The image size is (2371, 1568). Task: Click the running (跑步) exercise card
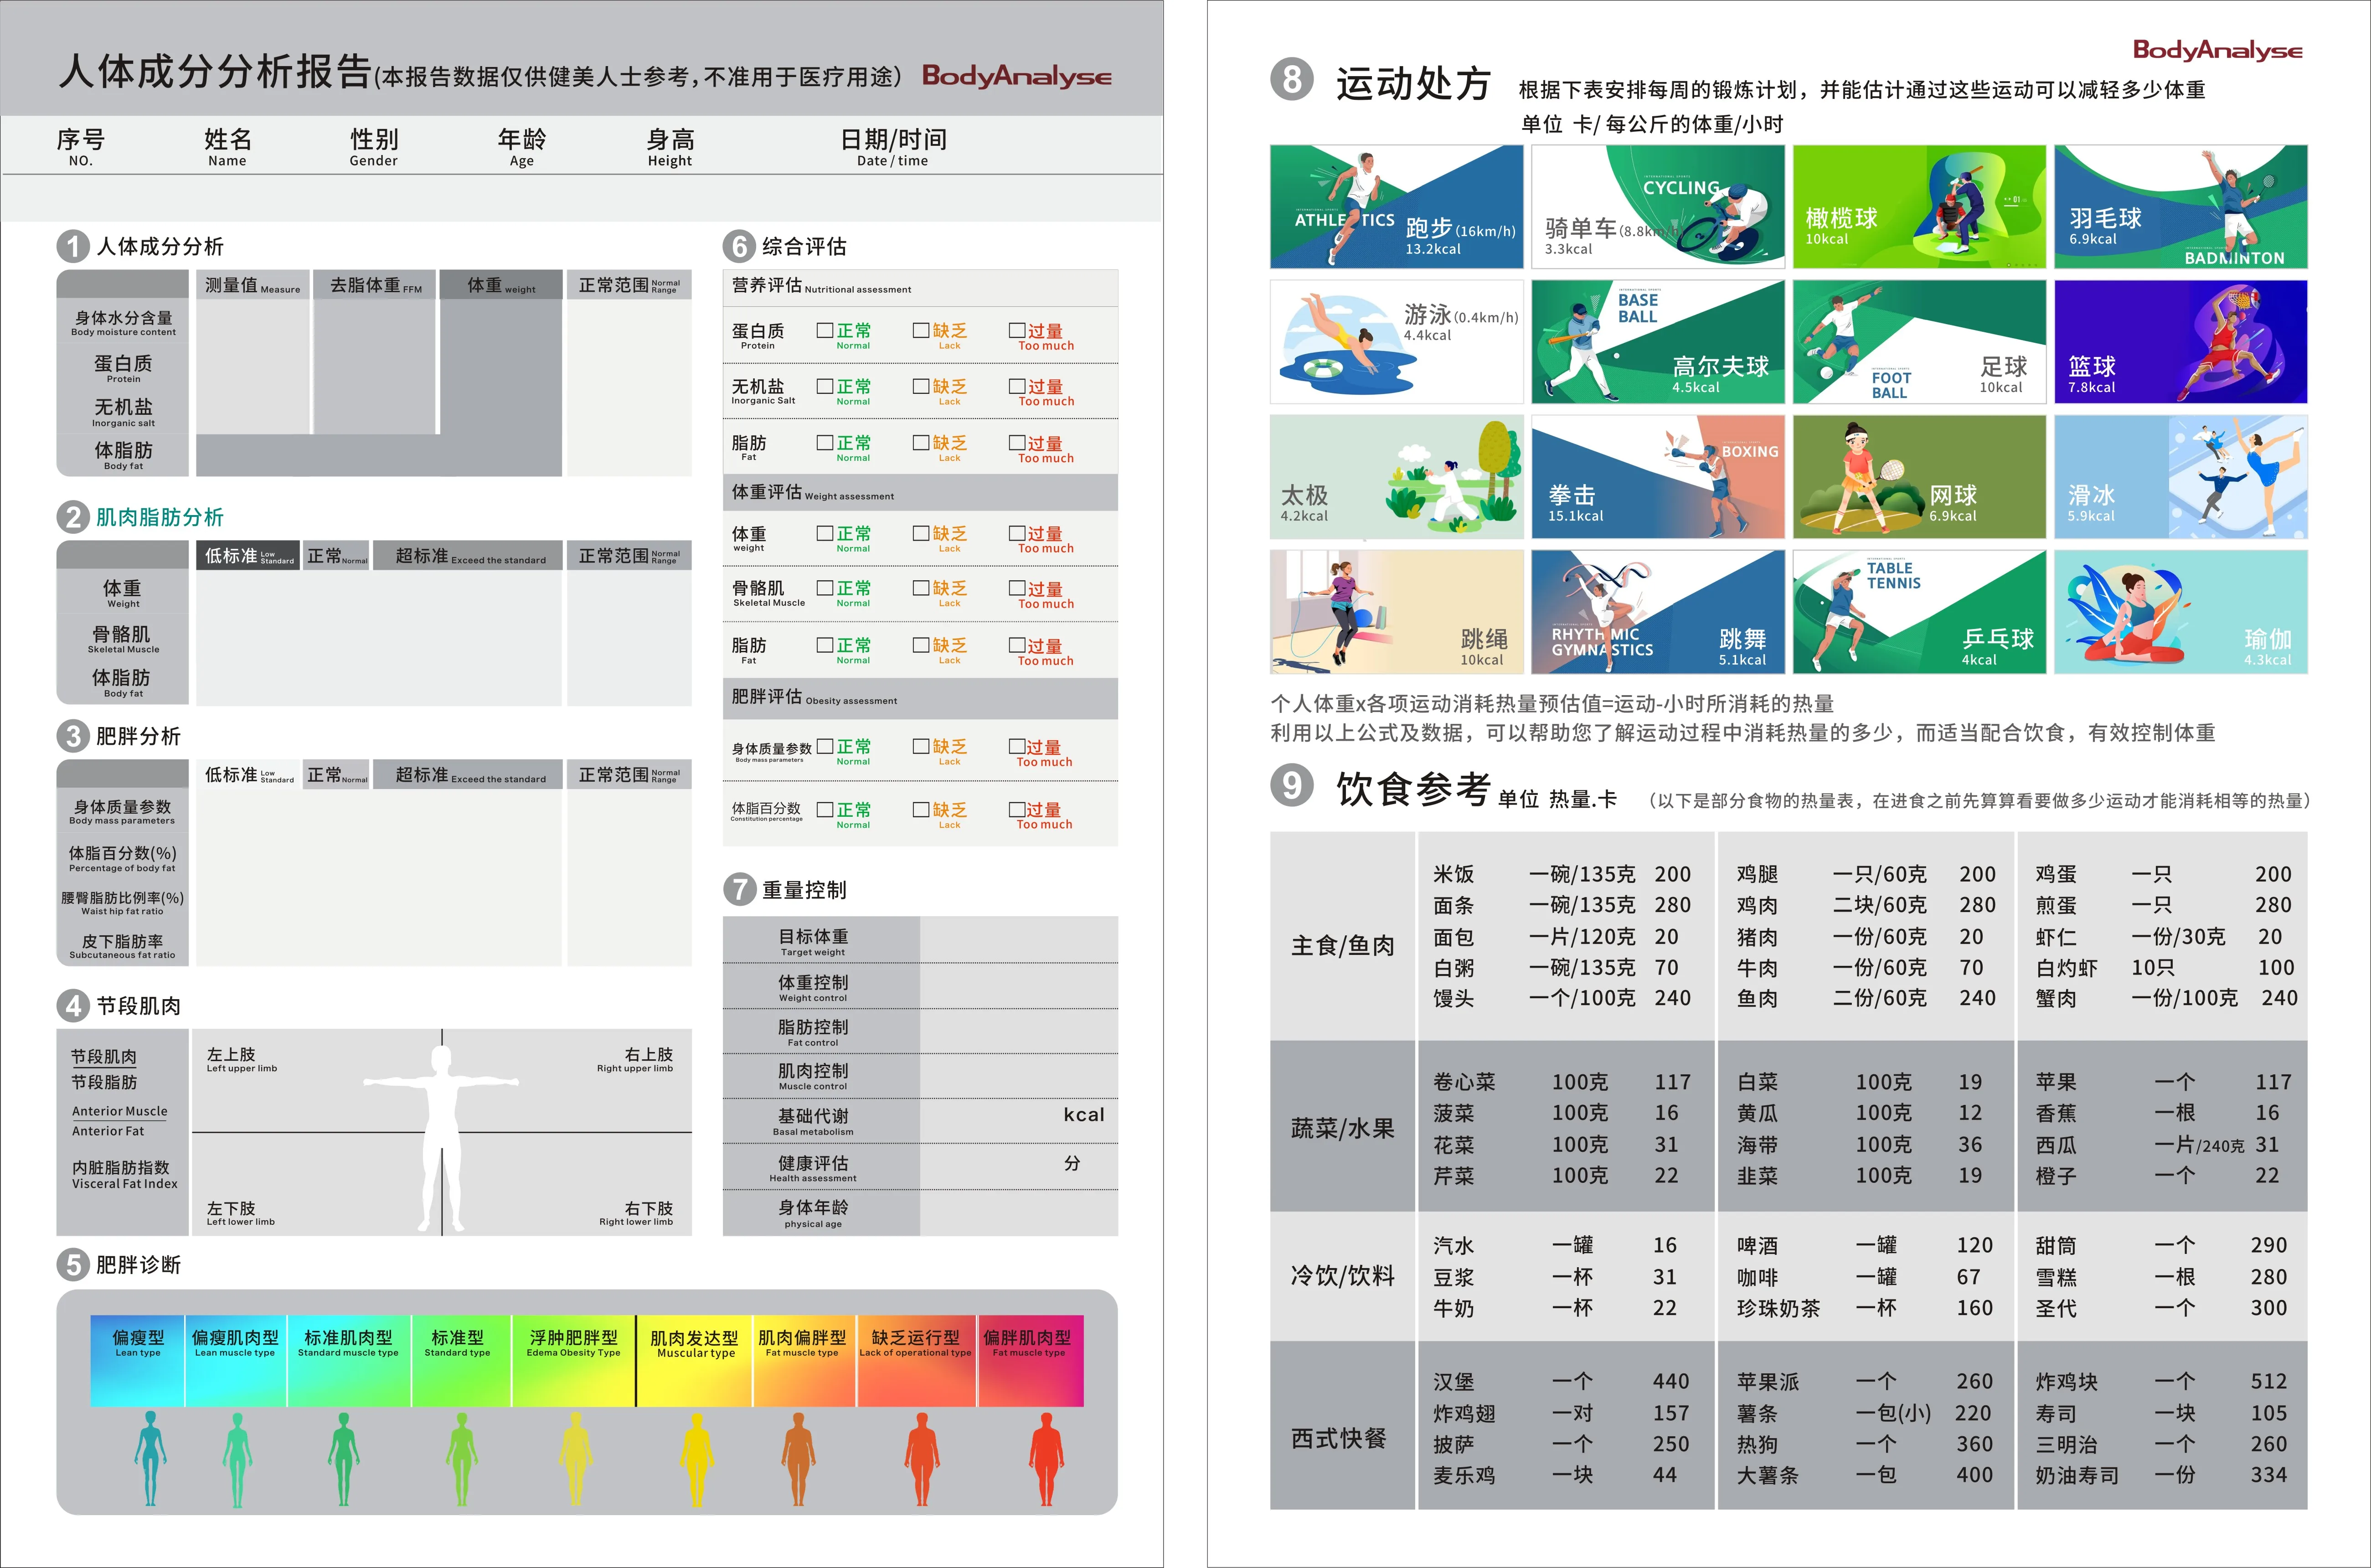(x=1396, y=207)
